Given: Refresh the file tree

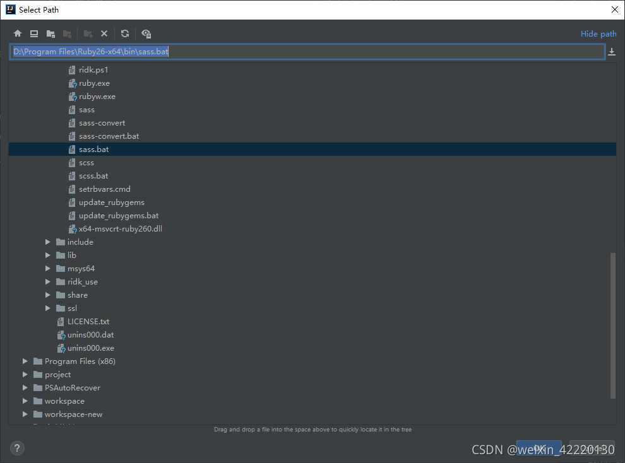Looking at the screenshot, I should pos(125,33).
